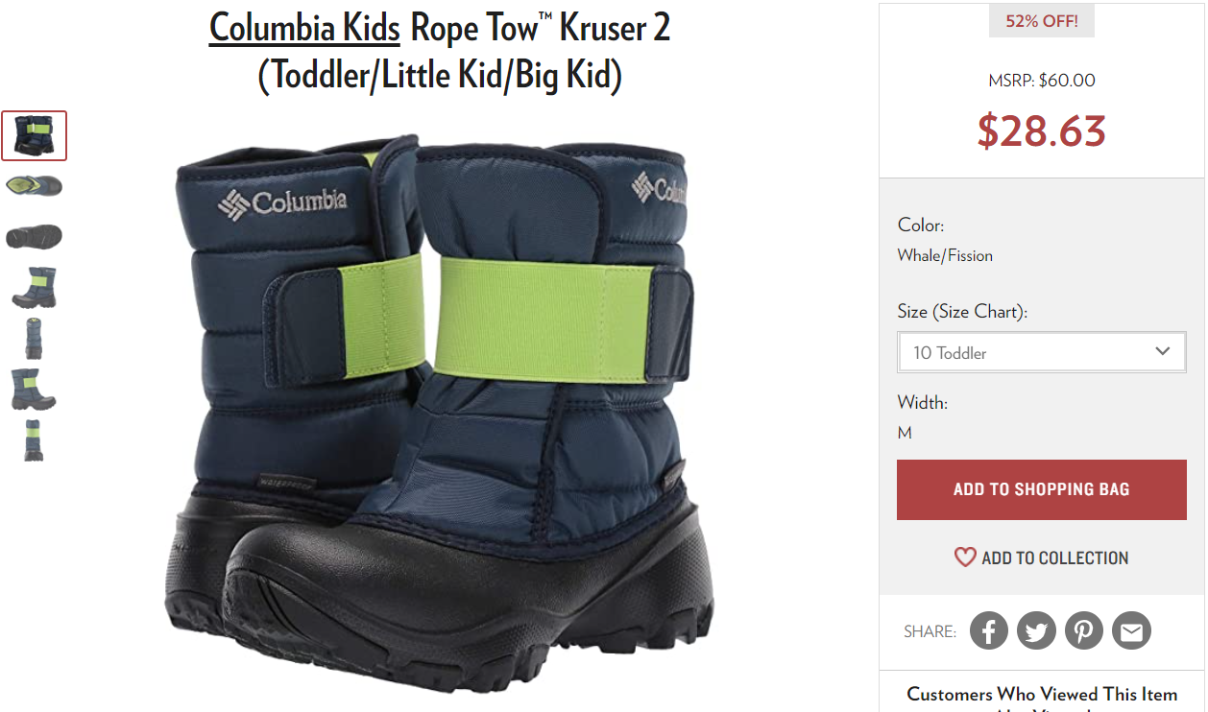Click the Add to Collection link
This screenshot has height=712, width=1208.
1054,558
